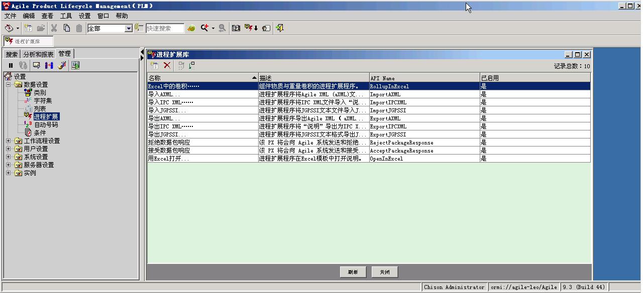
Task: Switch to the 搜索 tab
Action: [x=12, y=54]
